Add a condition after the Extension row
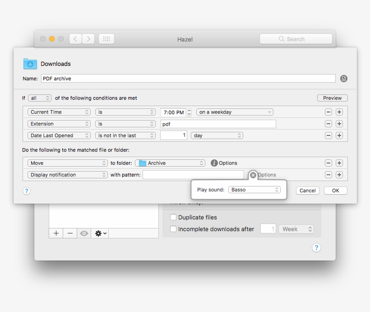 [x=339, y=124]
